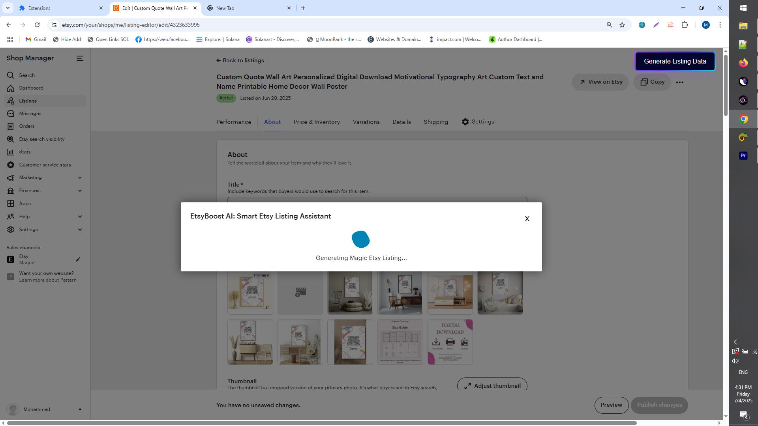Viewport: 758px width, 426px height.
Task: Collapse the Mohammed account menu
Action: tap(80, 409)
